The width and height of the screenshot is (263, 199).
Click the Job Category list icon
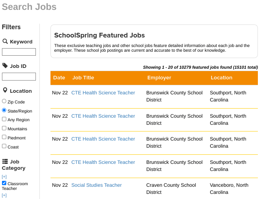[5, 161]
